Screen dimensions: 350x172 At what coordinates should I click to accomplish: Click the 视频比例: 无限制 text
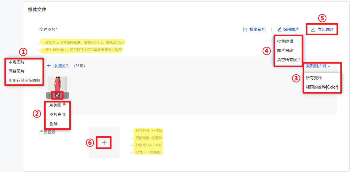[149, 138]
